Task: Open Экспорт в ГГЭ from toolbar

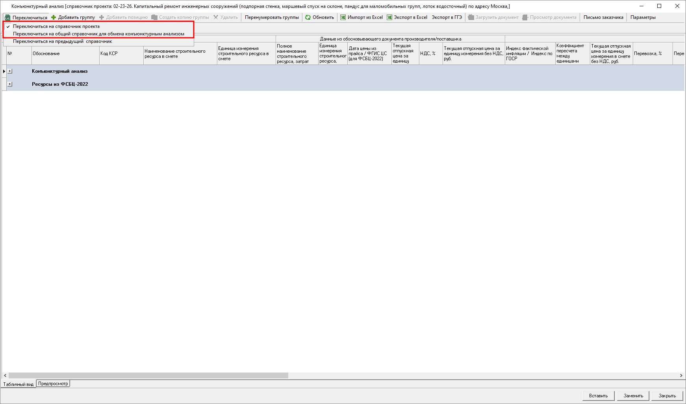Action: click(x=447, y=17)
